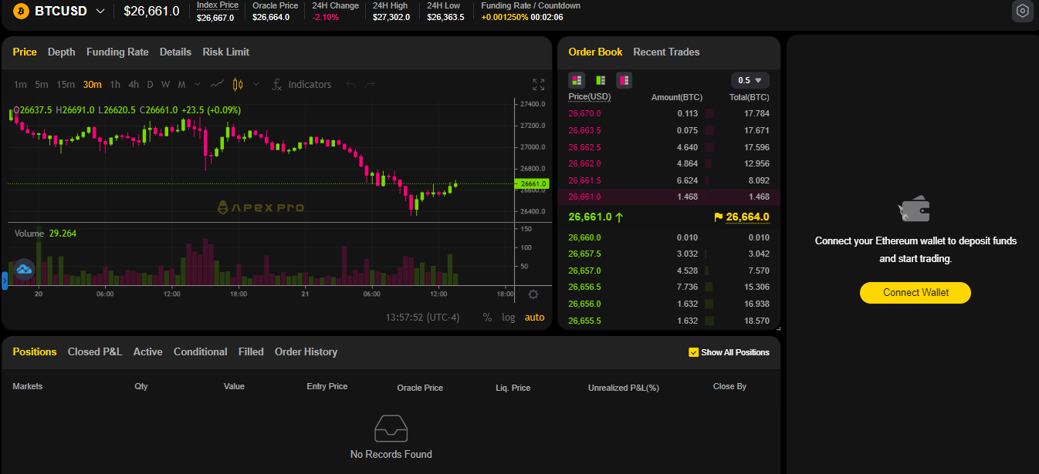Select the bid price 26,656.5 row
This screenshot has height=474, width=1039.
click(668, 287)
